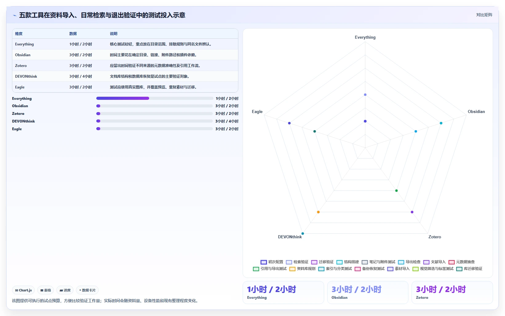Toggle 文献导入 legend series

click(434, 262)
